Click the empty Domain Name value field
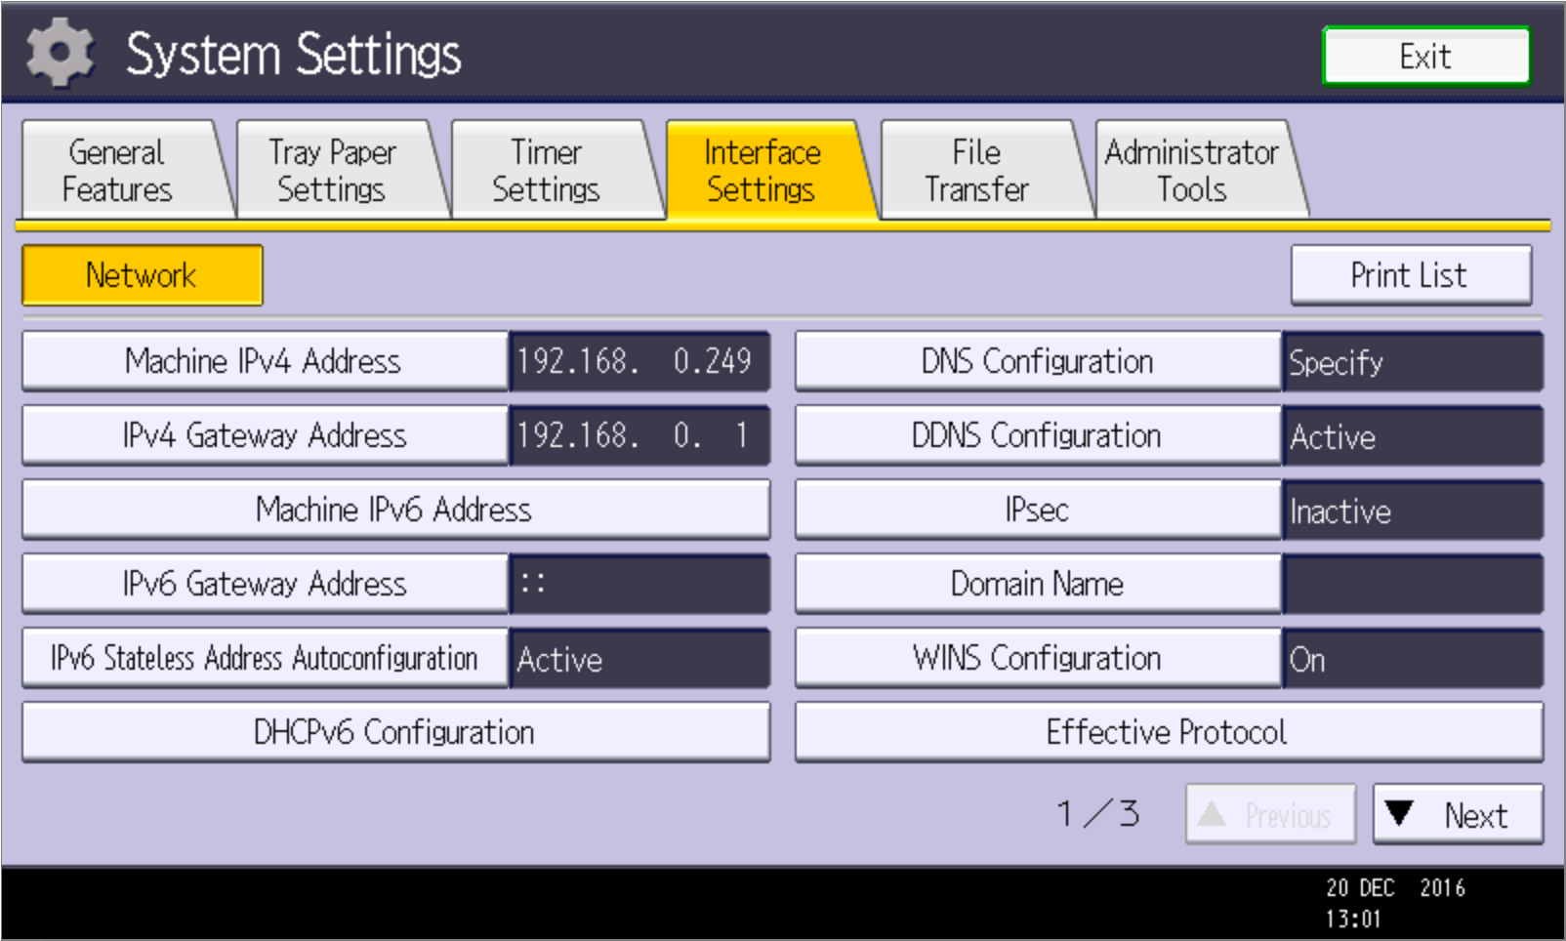 [x=1412, y=584]
